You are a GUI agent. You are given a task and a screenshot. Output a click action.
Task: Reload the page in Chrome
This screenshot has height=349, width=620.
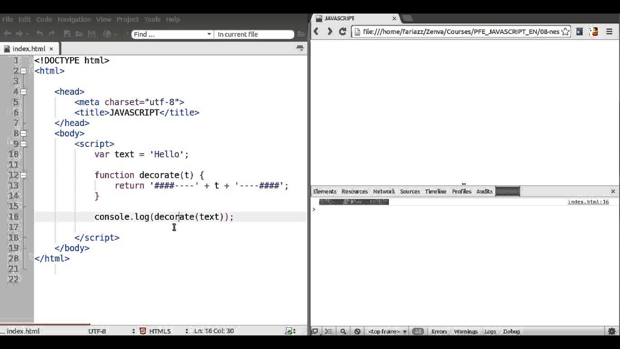[342, 32]
